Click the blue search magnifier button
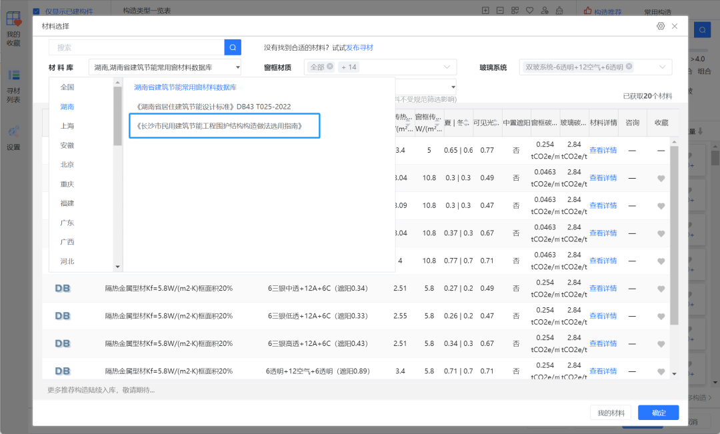This screenshot has width=720, height=434. pyautogui.click(x=233, y=47)
